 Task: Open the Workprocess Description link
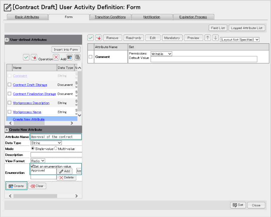click(31, 103)
